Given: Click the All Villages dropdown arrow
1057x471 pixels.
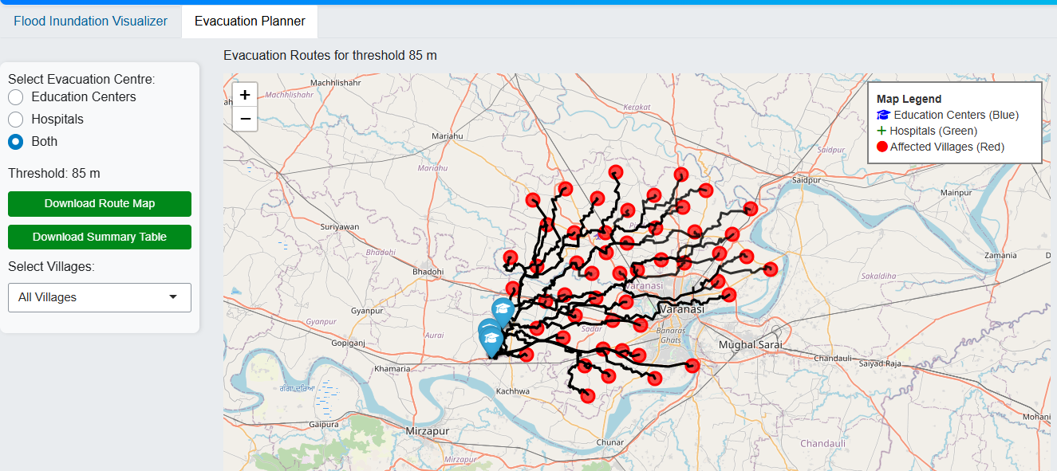Looking at the screenshot, I should coord(173,297).
